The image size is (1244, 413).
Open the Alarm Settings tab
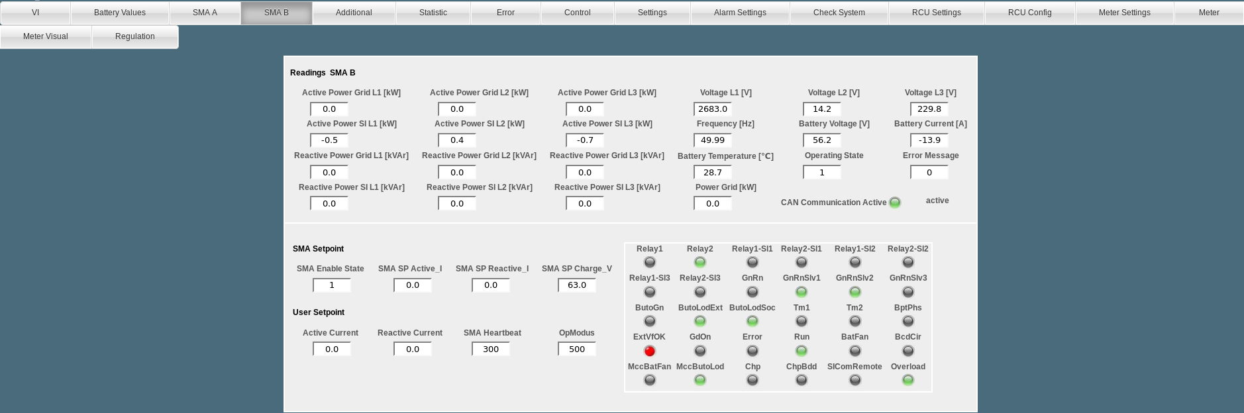(x=740, y=13)
